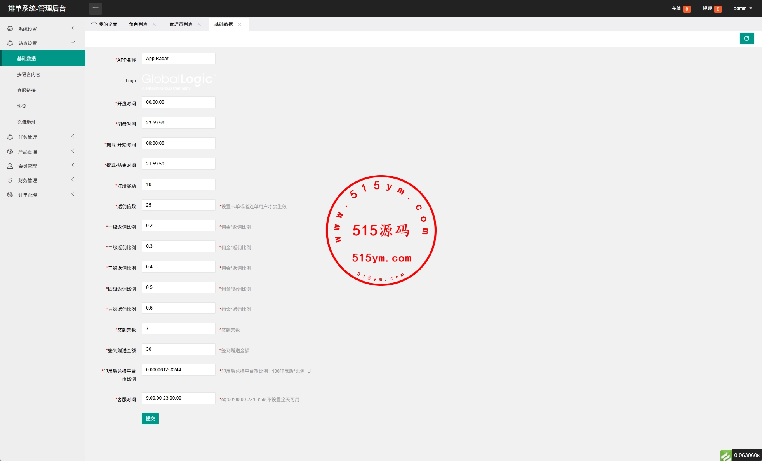
Task: Click the 产品管理 cube icon
Action: [10, 151]
